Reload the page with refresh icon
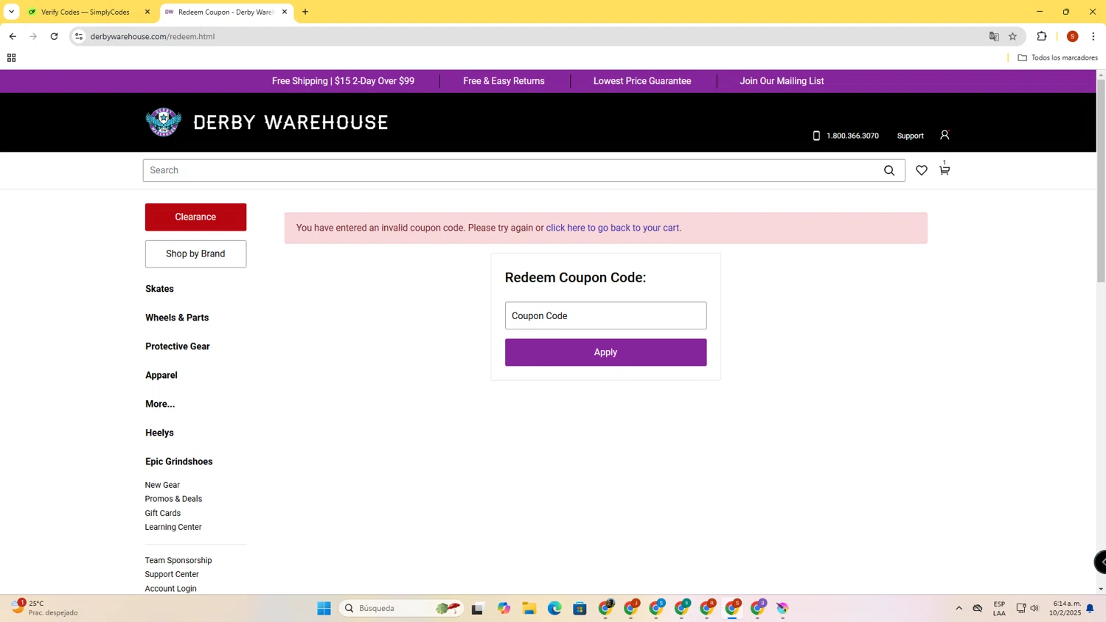Viewport: 1106px width, 622px height. tap(54, 36)
